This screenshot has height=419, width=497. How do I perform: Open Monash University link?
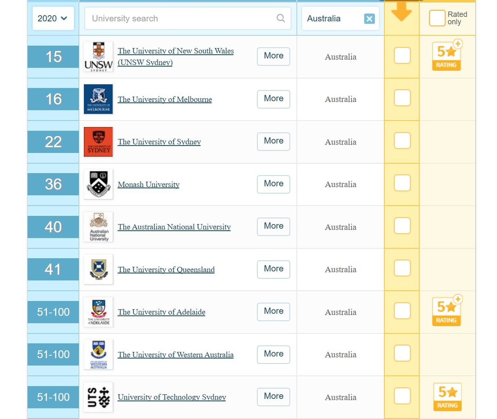pyautogui.click(x=148, y=184)
